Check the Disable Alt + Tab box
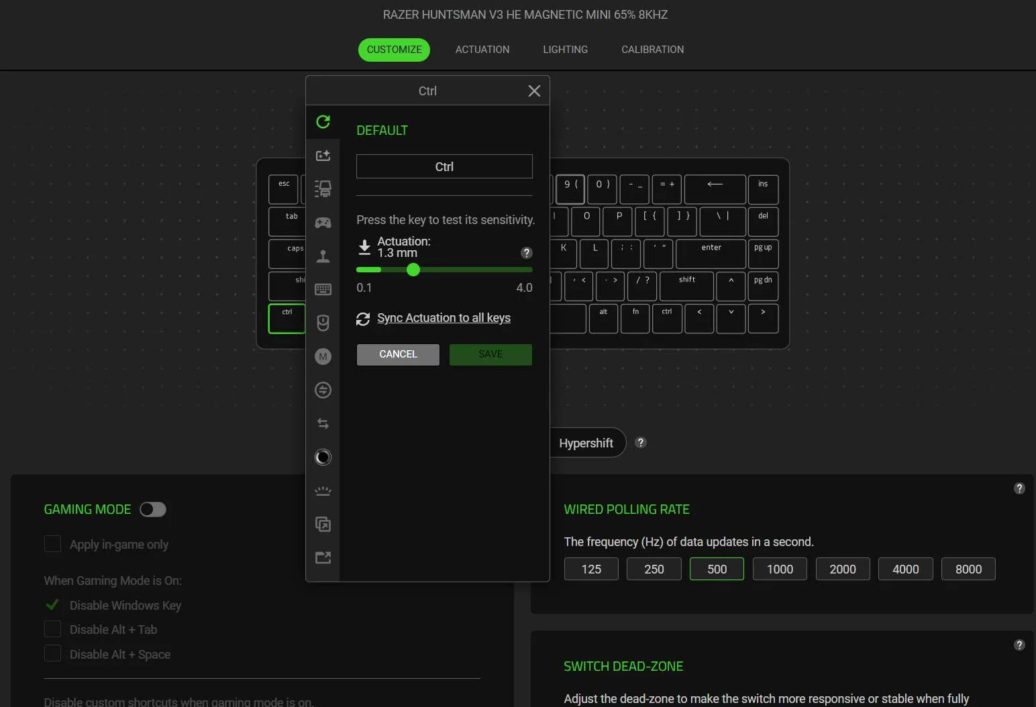 (52, 629)
